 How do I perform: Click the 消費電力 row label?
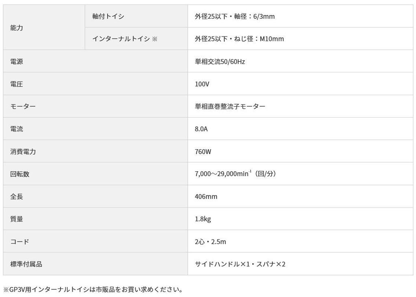tap(23, 151)
